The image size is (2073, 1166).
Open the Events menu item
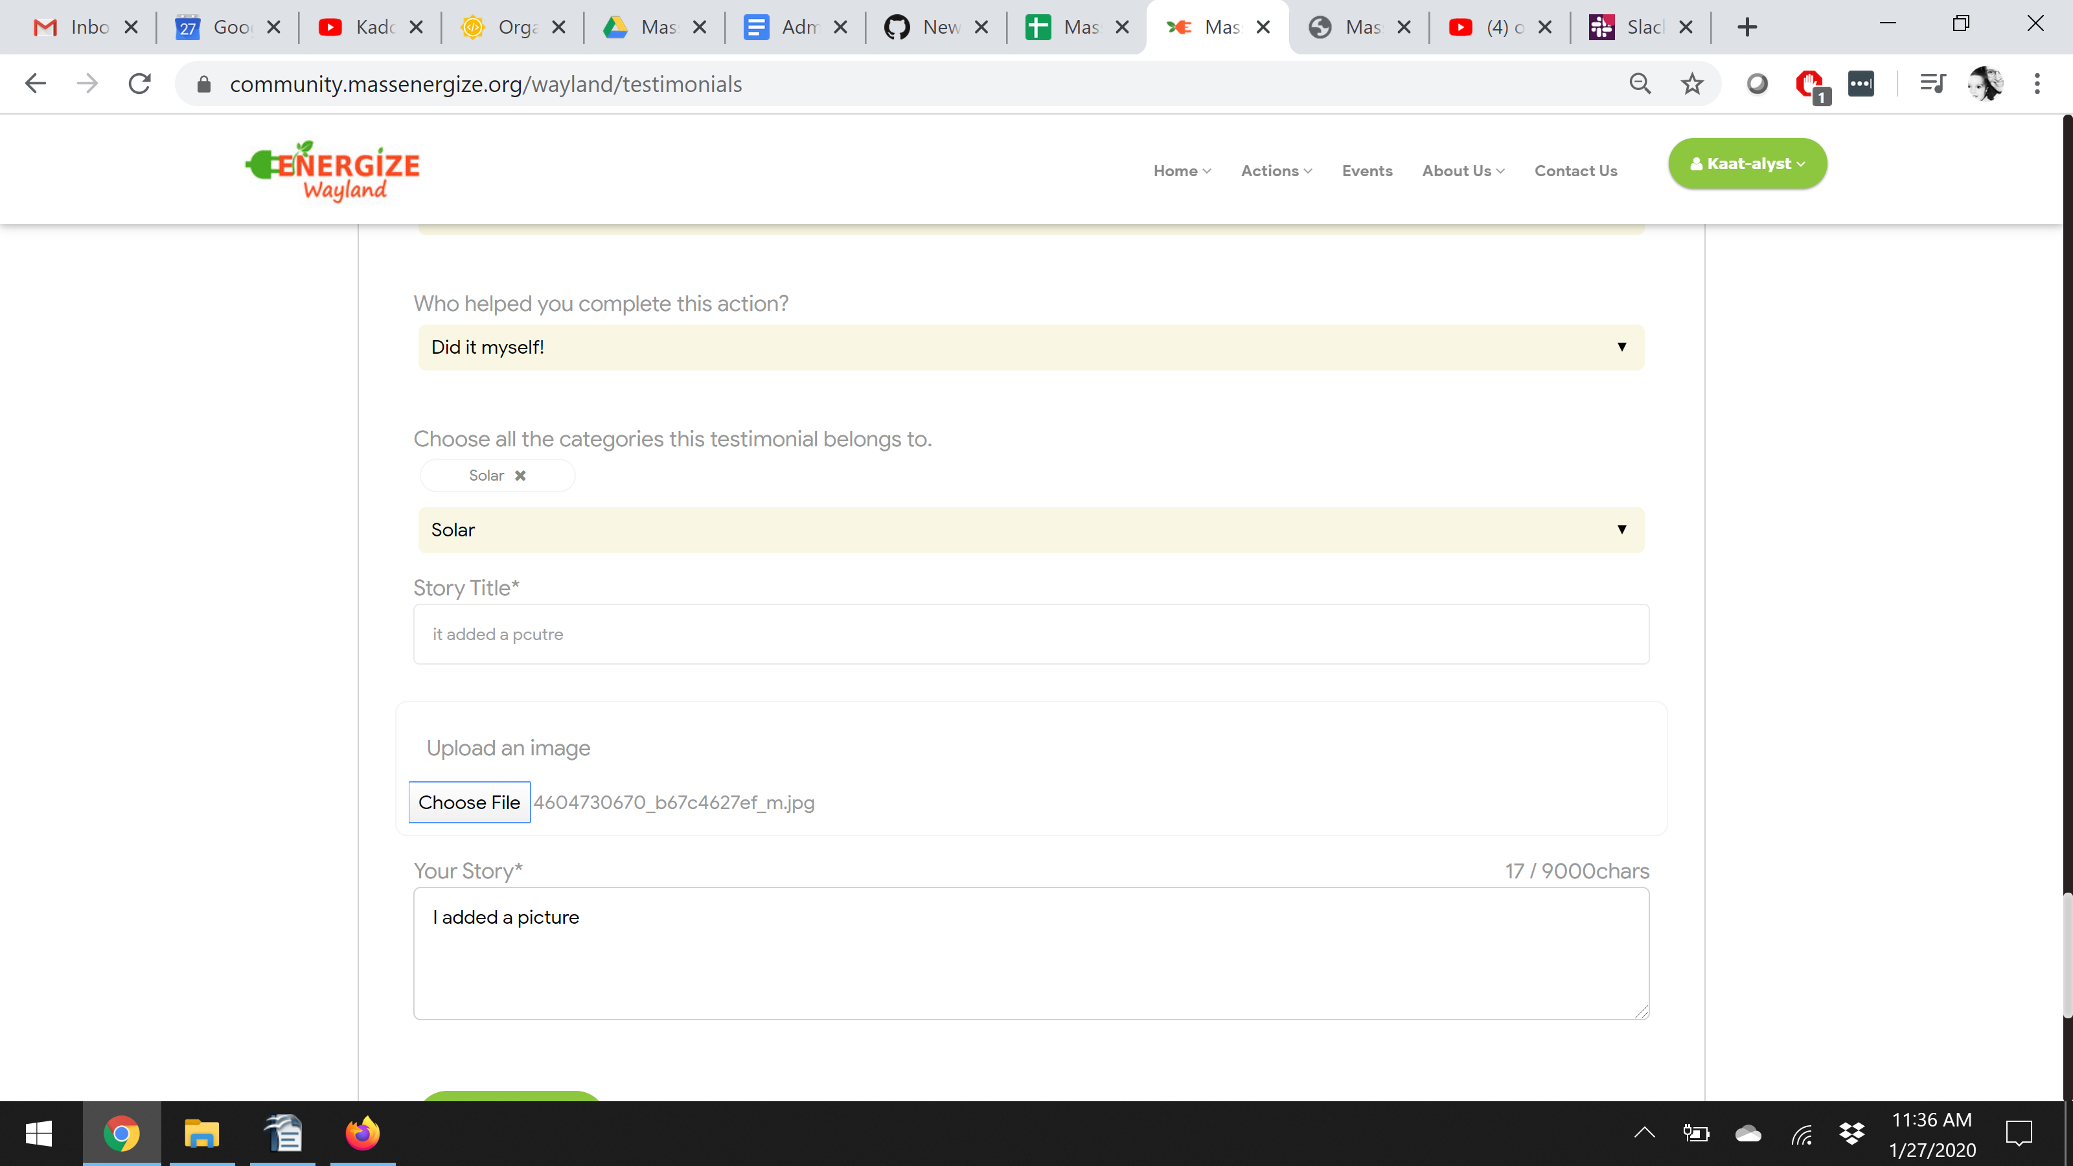[x=1366, y=170]
